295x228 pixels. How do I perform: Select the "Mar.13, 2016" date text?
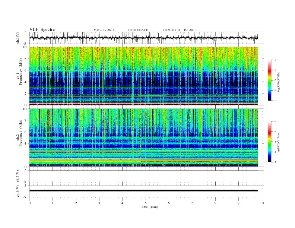[104, 30]
